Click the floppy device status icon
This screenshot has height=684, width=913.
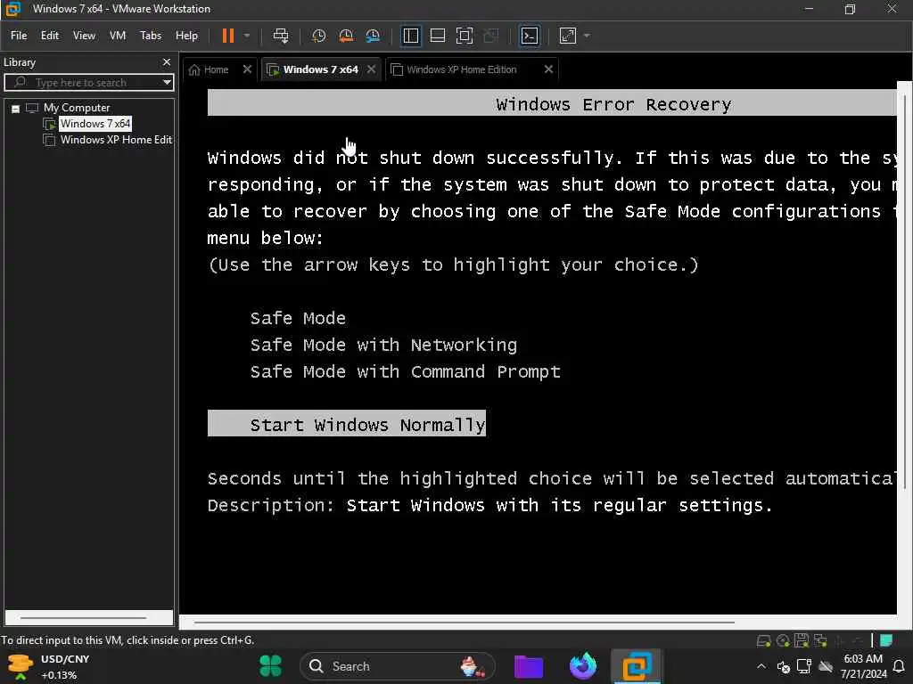tap(802, 641)
